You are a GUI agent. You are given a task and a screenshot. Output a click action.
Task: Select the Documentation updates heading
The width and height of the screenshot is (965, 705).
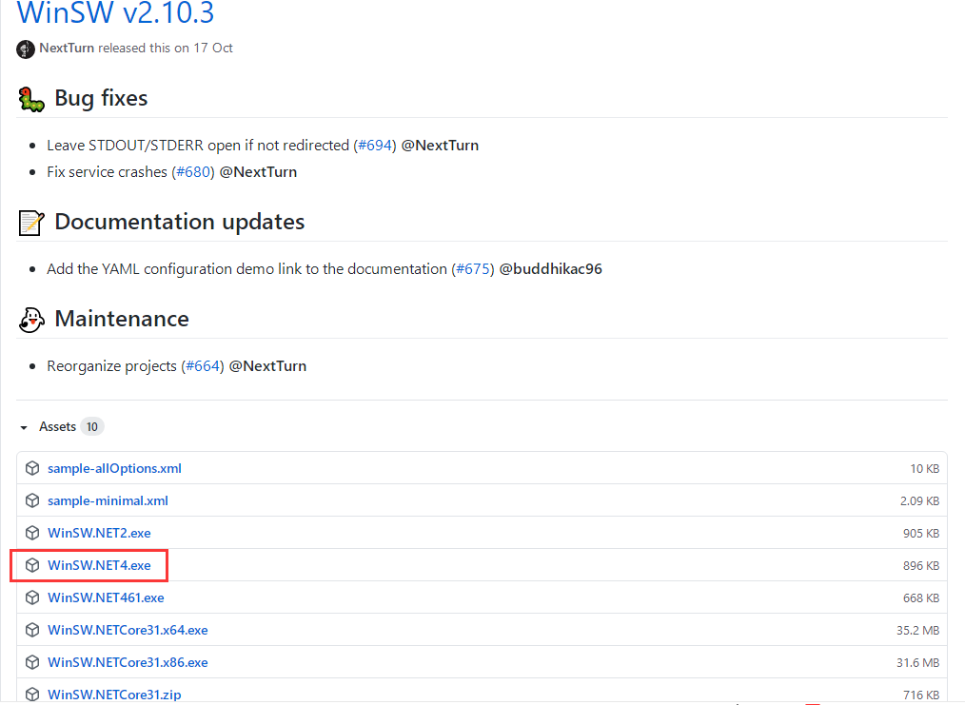(180, 222)
